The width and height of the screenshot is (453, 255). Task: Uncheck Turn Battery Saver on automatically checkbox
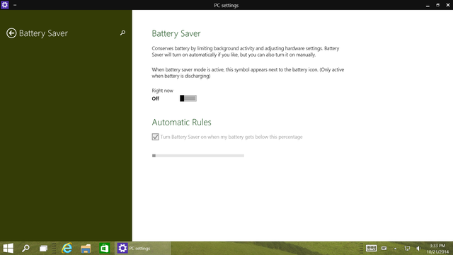(155, 137)
